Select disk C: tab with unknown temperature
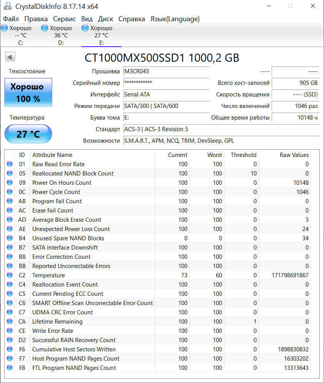Viewport: 324px width, 383px height. tap(20, 35)
